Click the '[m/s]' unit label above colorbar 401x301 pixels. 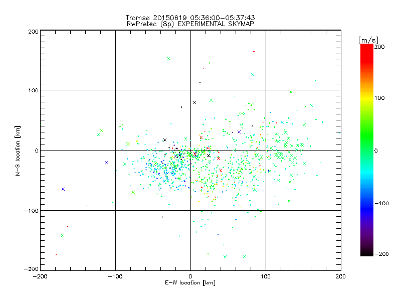(x=368, y=40)
